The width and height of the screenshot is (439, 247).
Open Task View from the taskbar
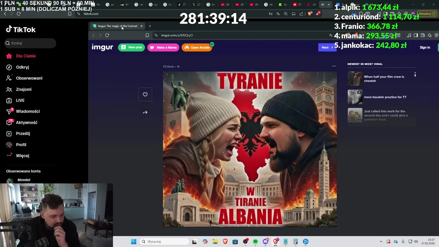click(x=194, y=242)
